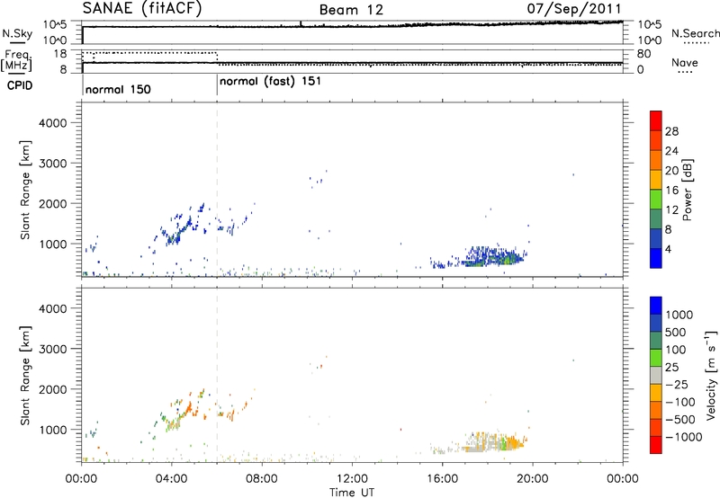
Task: Click the date '07/Sep/2011'
Action: [x=574, y=9]
